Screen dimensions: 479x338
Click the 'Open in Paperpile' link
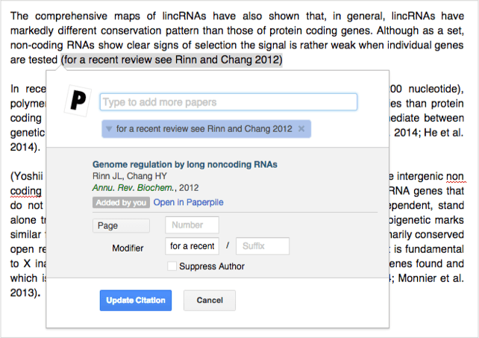[x=188, y=202]
